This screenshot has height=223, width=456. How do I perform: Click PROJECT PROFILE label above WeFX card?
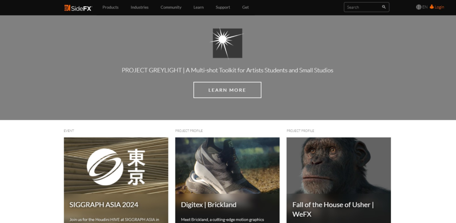tap(301, 131)
